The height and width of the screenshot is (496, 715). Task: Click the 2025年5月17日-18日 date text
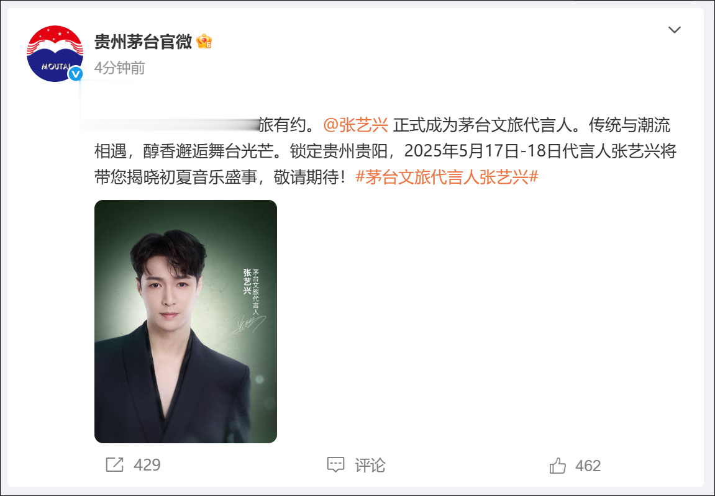(483, 151)
